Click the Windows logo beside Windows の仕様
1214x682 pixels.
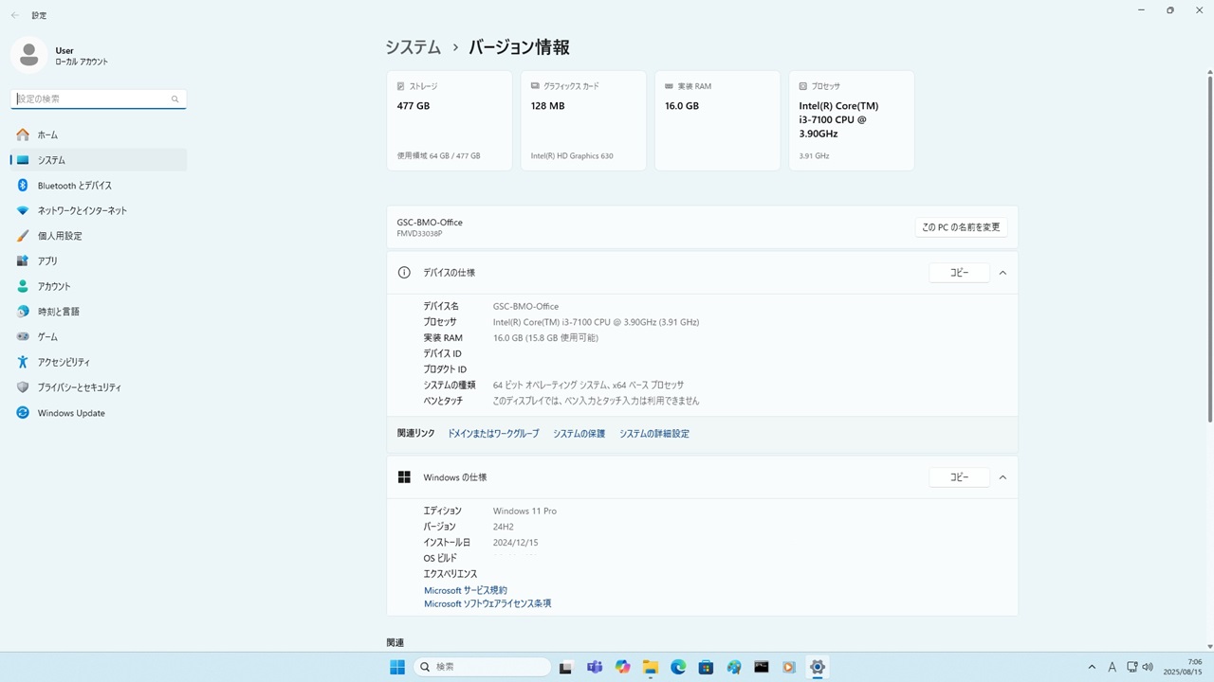coord(404,477)
